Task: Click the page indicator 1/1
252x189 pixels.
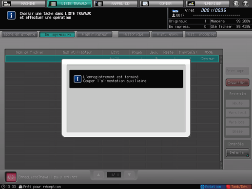Action: [x=114, y=175]
